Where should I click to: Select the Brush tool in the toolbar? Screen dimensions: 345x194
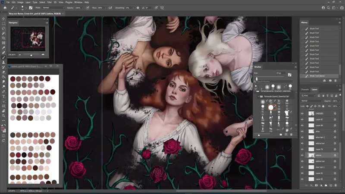tap(3, 58)
